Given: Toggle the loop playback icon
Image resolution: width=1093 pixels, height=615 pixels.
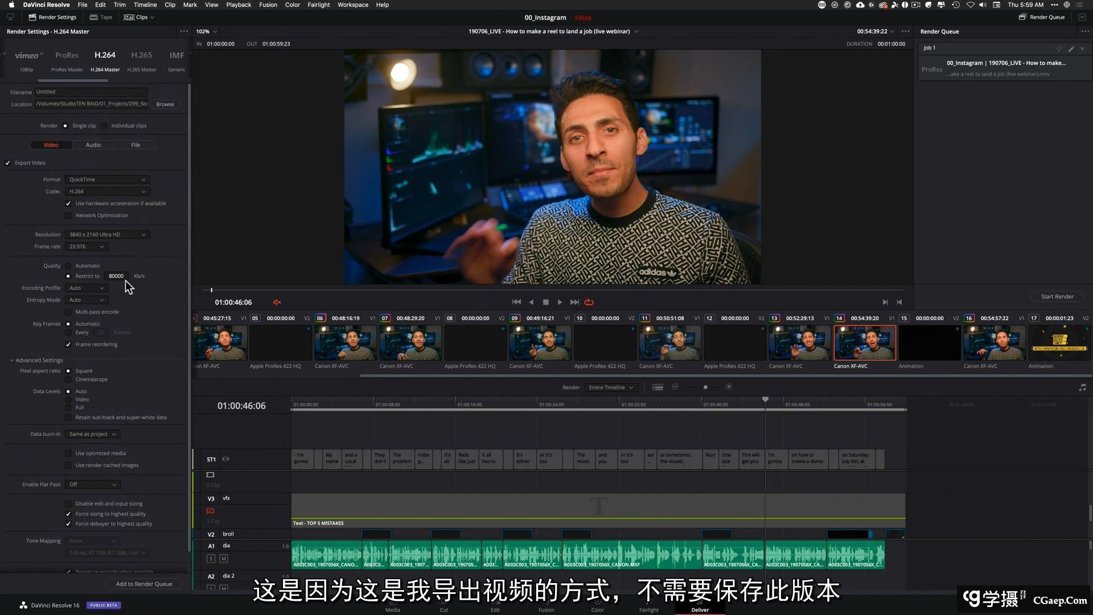Looking at the screenshot, I should coord(589,302).
